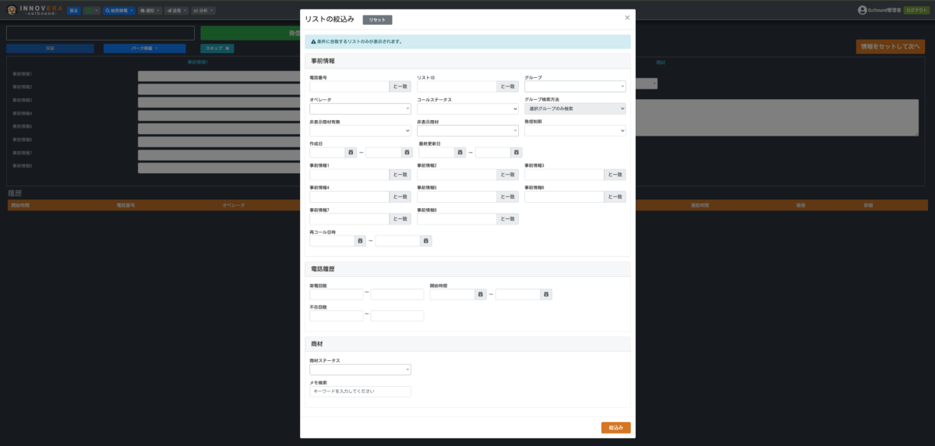Viewport: 935px width, 446px height.
Task: Click the 架電回数 minimum value field
Action: pyautogui.click(x=337, y=295)
